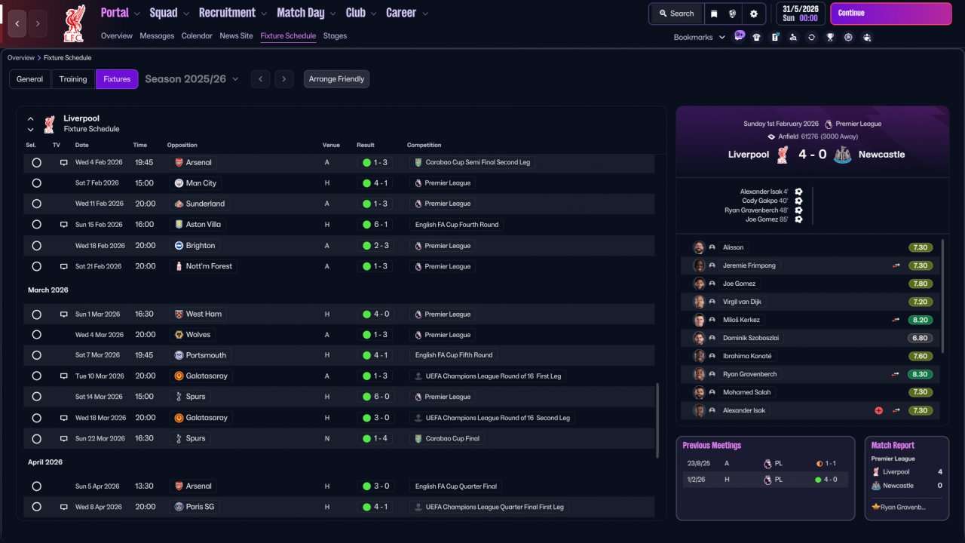Click the Liverpool club crest in header
The image size is (965, 543).
click(74, 23)
